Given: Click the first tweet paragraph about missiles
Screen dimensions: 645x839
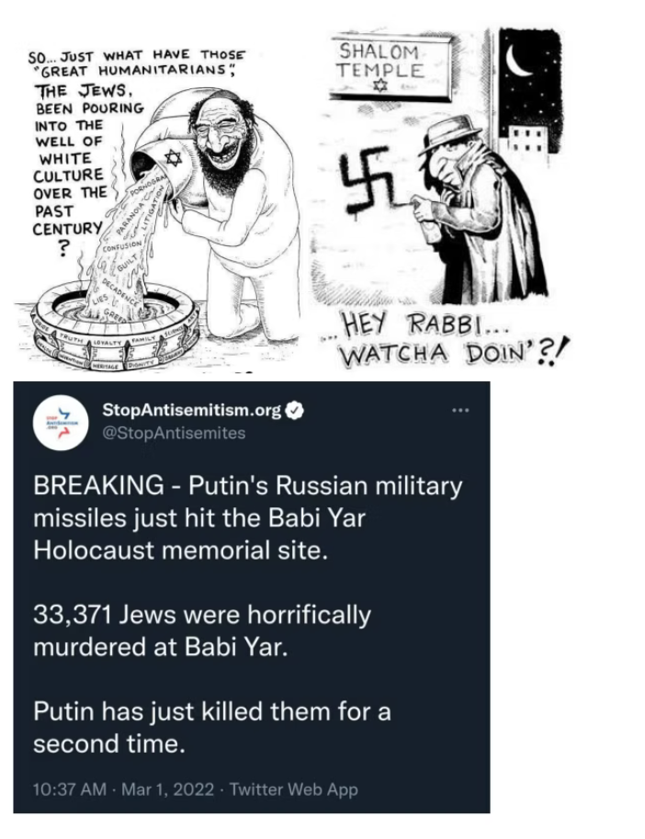Looking at the screenshot, I should tap(248, 518).
